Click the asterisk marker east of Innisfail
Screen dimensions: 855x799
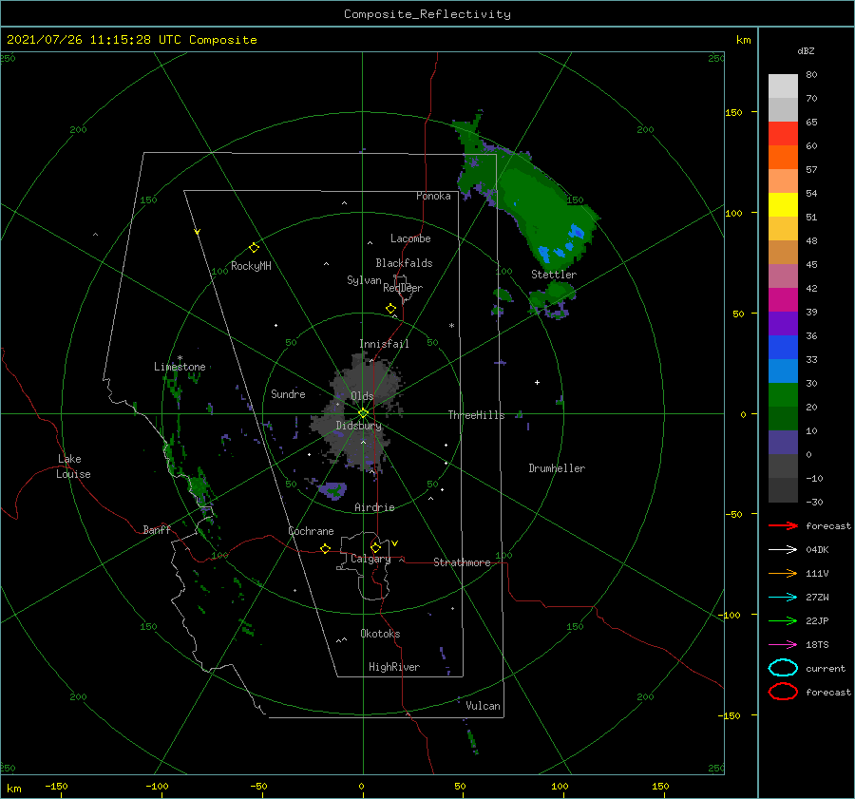(x=451, y=326)
